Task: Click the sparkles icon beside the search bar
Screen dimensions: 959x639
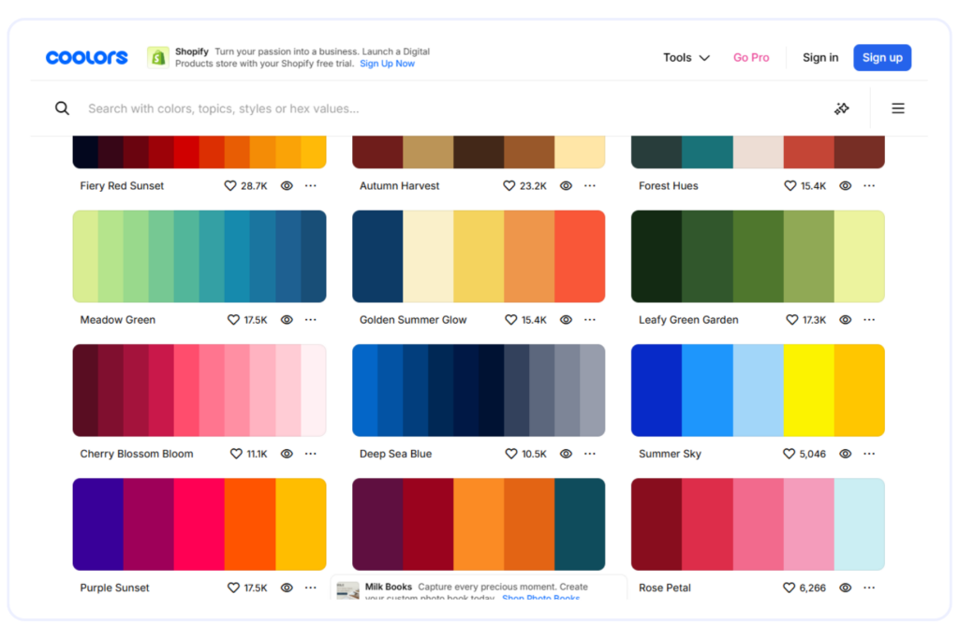Action: point(841,108)
